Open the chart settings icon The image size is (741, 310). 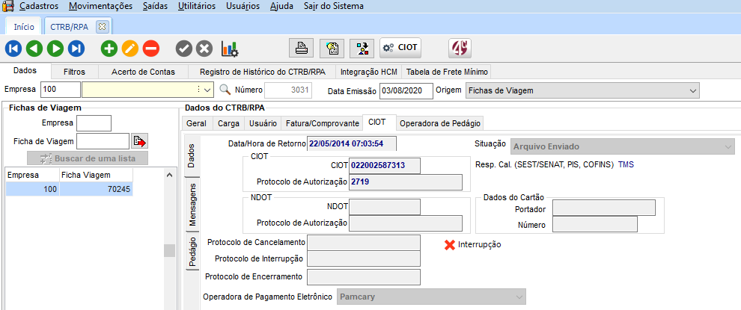pyautogui.click(x=230, y=49)
